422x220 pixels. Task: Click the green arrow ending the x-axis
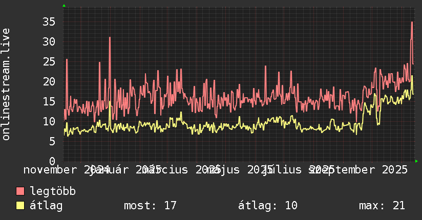coord(416,161)
